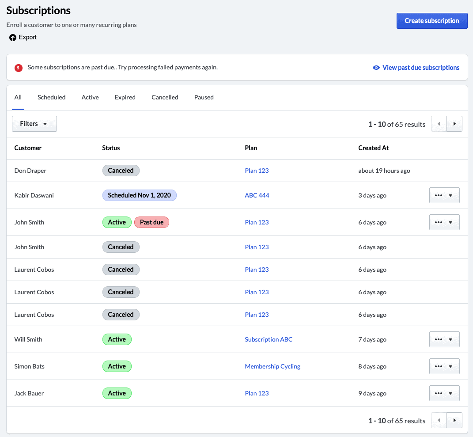Screen dimensions: 473x437
Task: Open the ABC 444 plan link
Action: coord(257,195)
